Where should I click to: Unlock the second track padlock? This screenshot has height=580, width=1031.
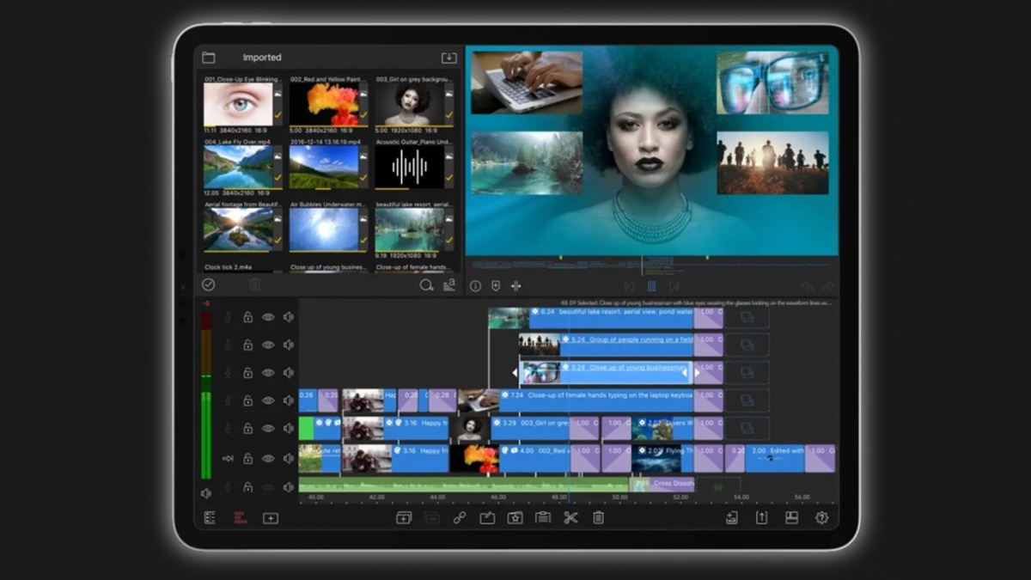247,345
